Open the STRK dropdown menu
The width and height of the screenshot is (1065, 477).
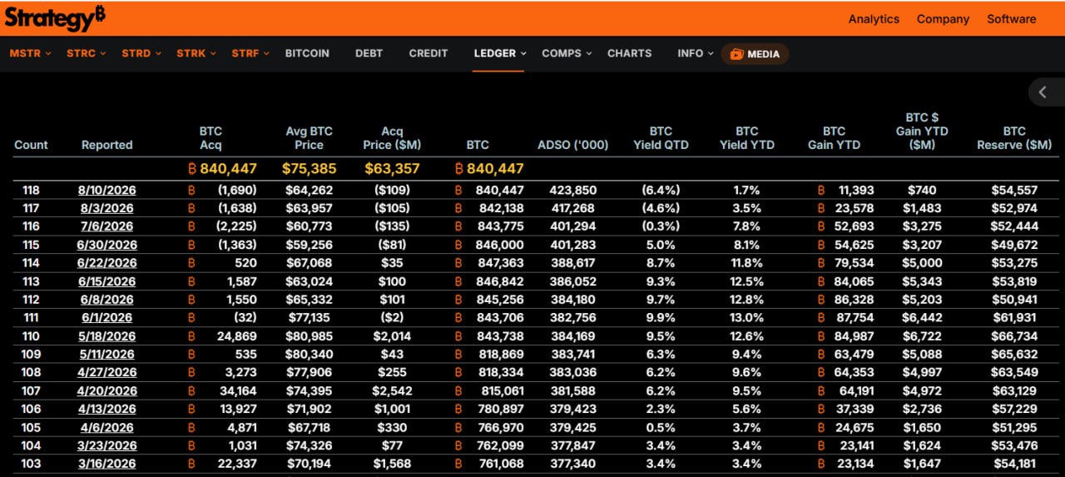[x=196, y=53]
